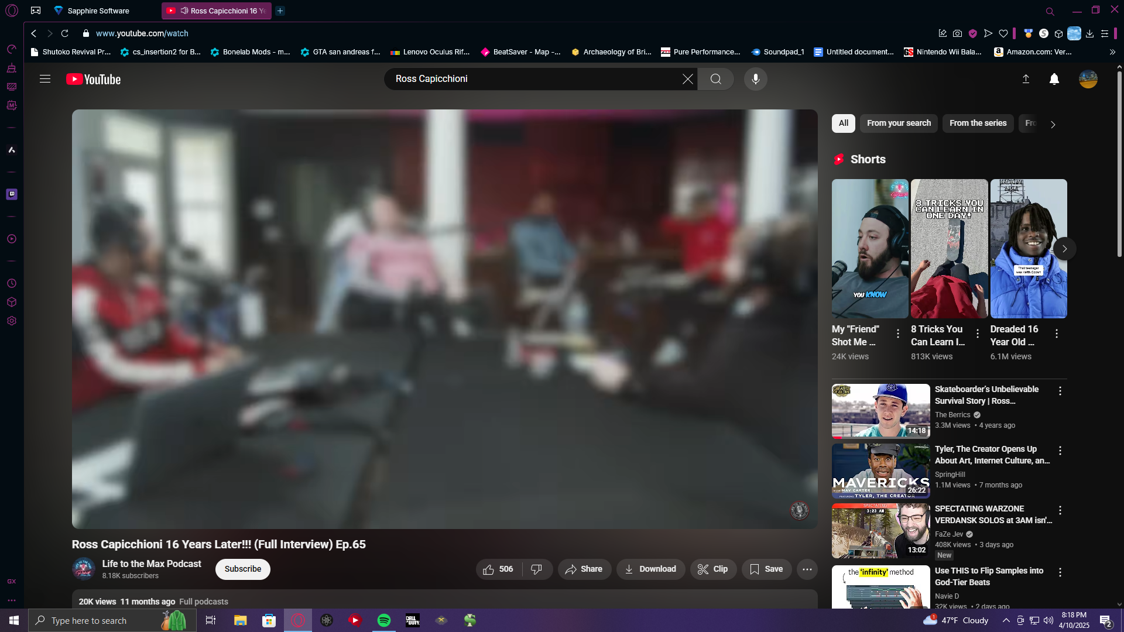Open the three-dot more actions menu under video
The height and width of the screenshot is (632, 1124).
pos(807,569)
